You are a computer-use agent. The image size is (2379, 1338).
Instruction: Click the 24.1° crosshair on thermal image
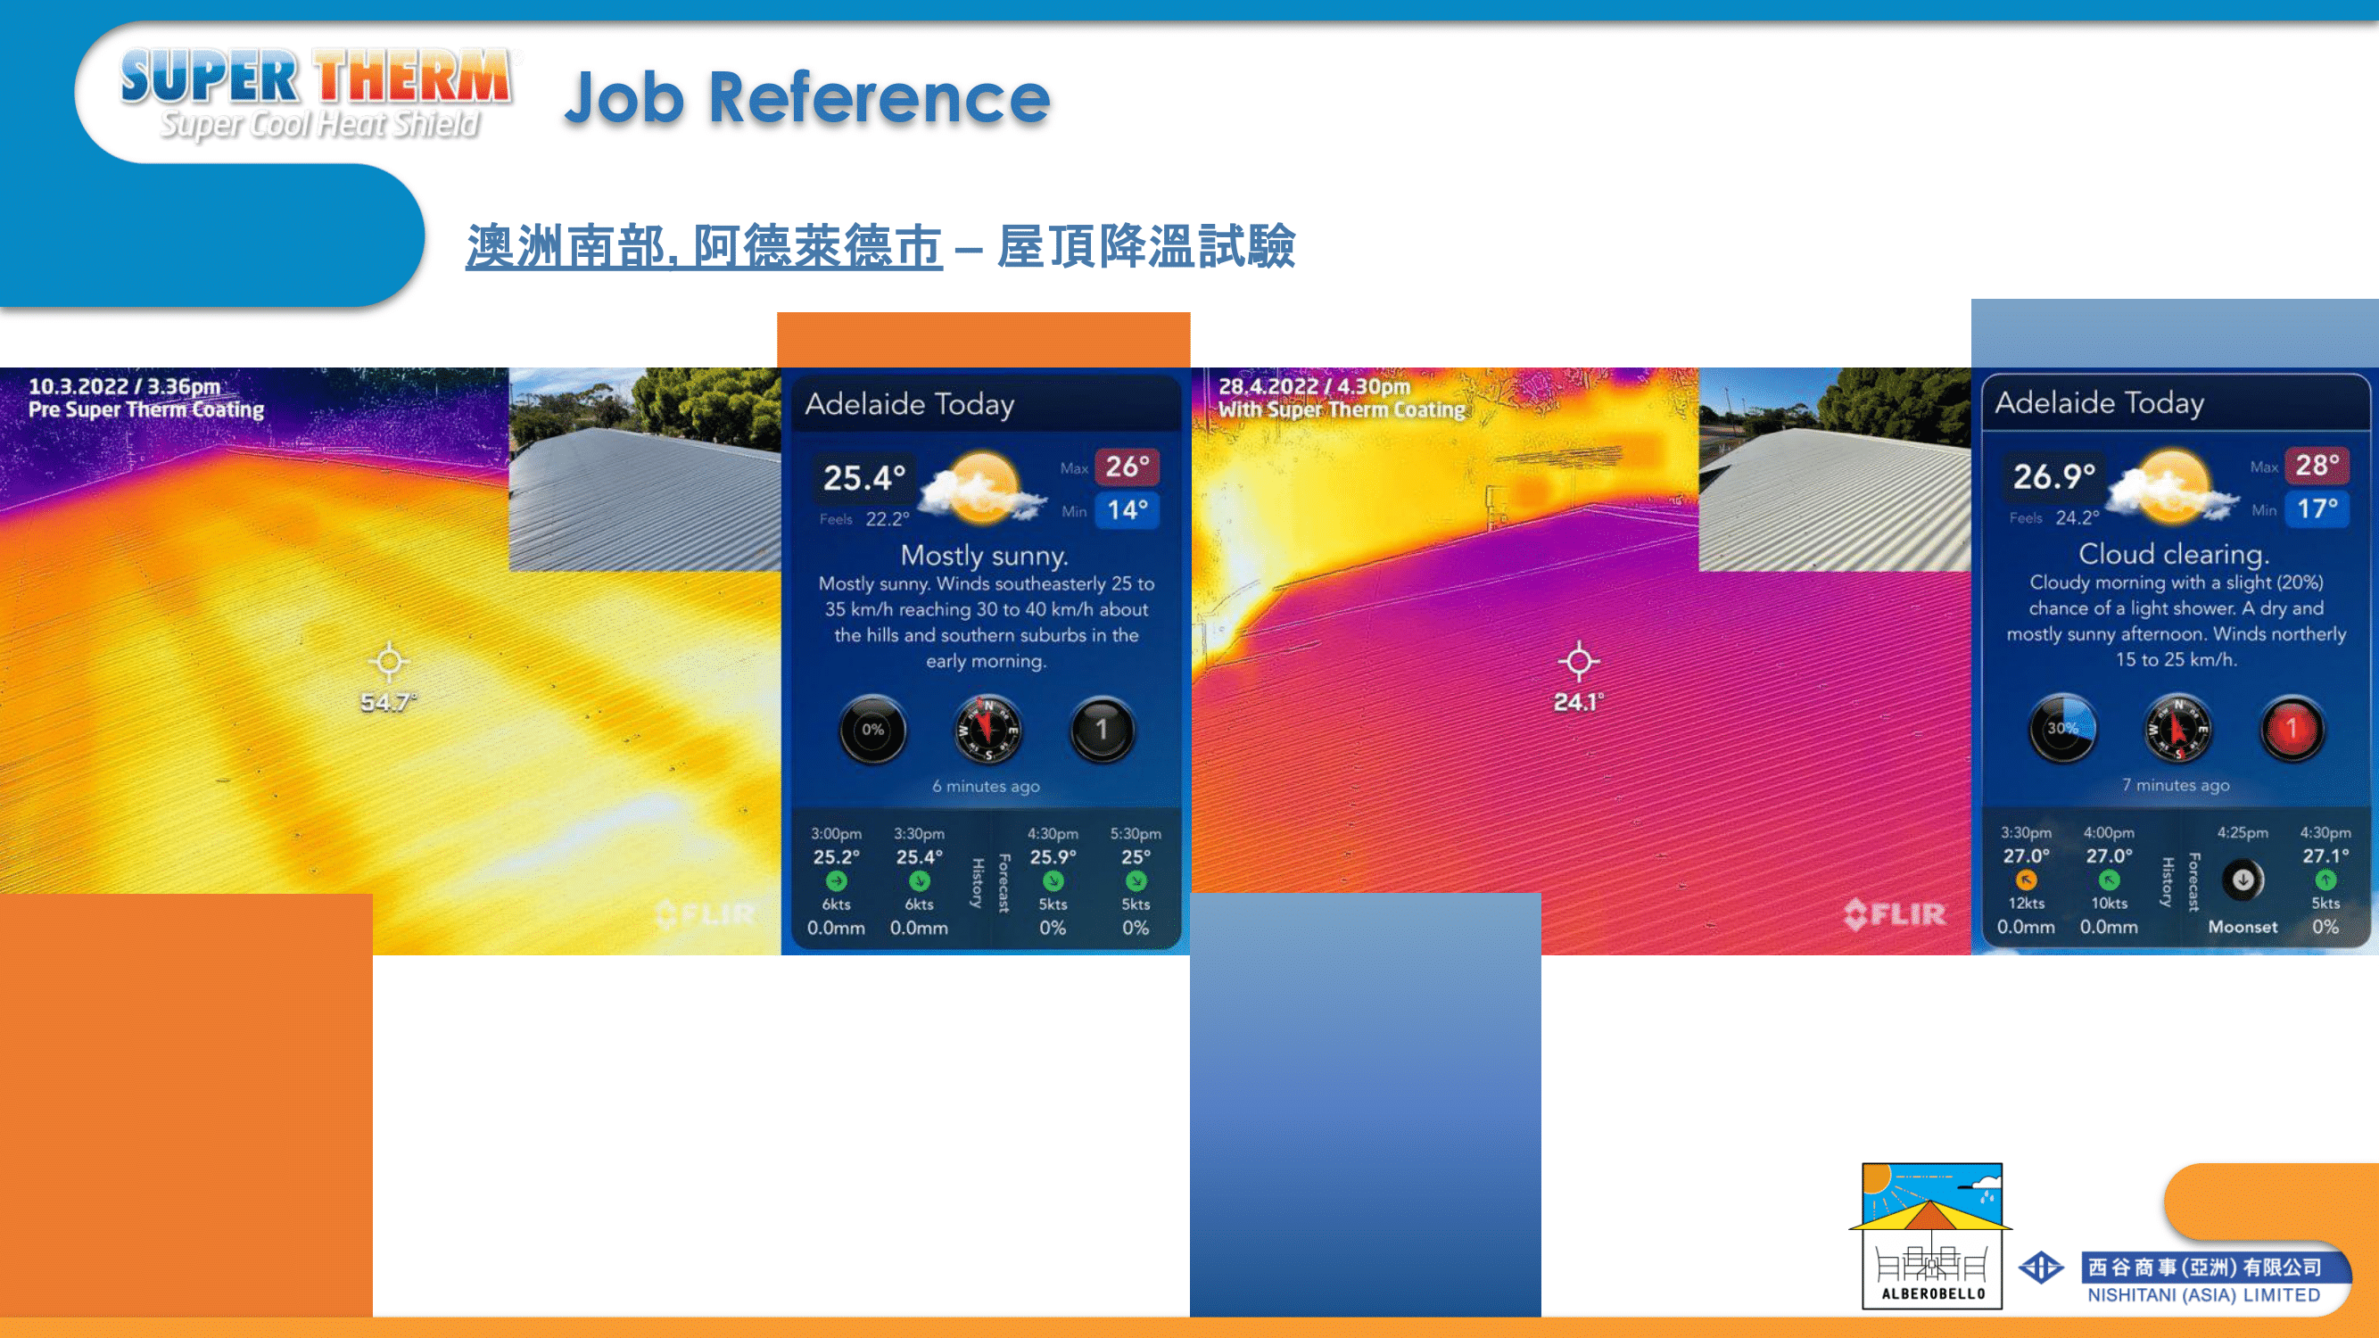tap(1578, 661)
